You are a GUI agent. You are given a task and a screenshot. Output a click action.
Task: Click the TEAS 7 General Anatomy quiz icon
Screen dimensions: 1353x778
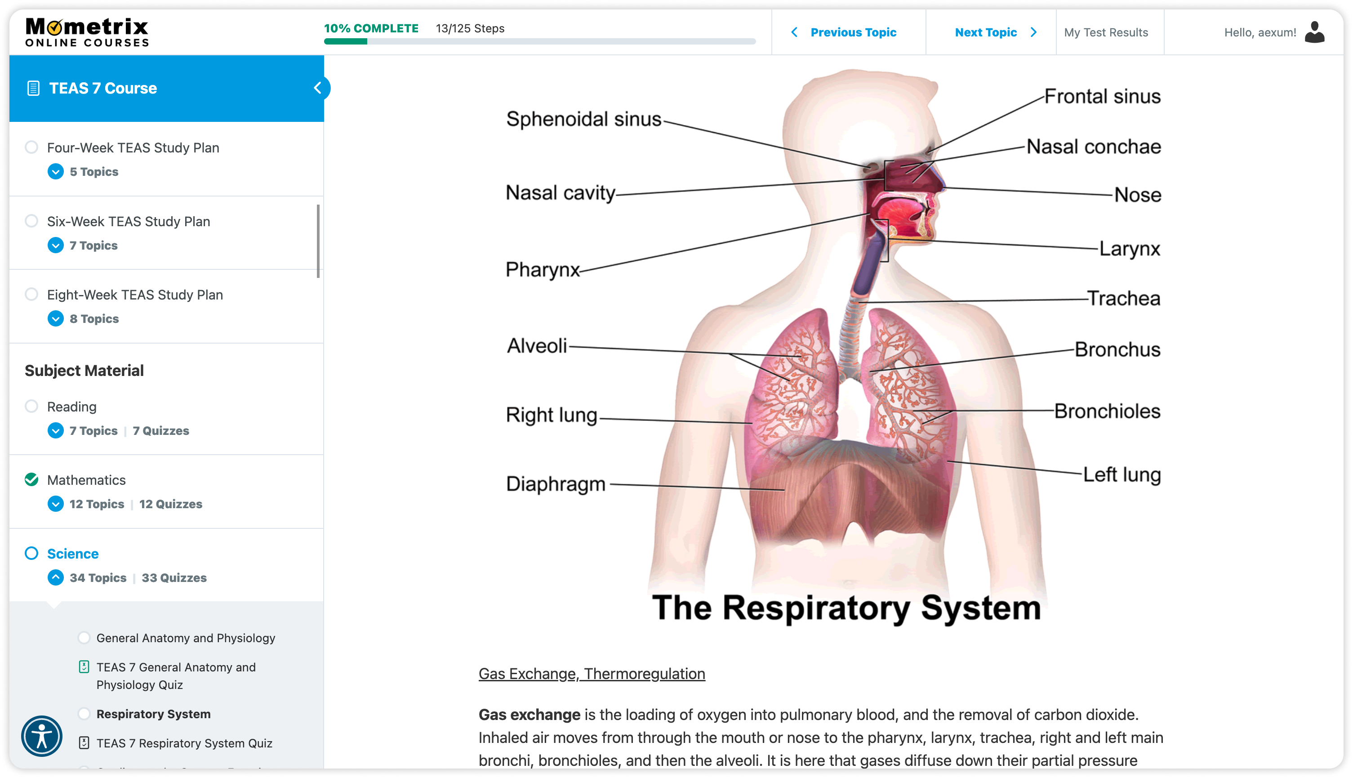(x=85, y=666)
